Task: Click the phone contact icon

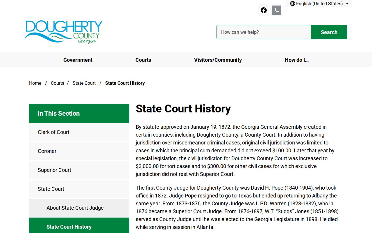Action: pos(277,10)
